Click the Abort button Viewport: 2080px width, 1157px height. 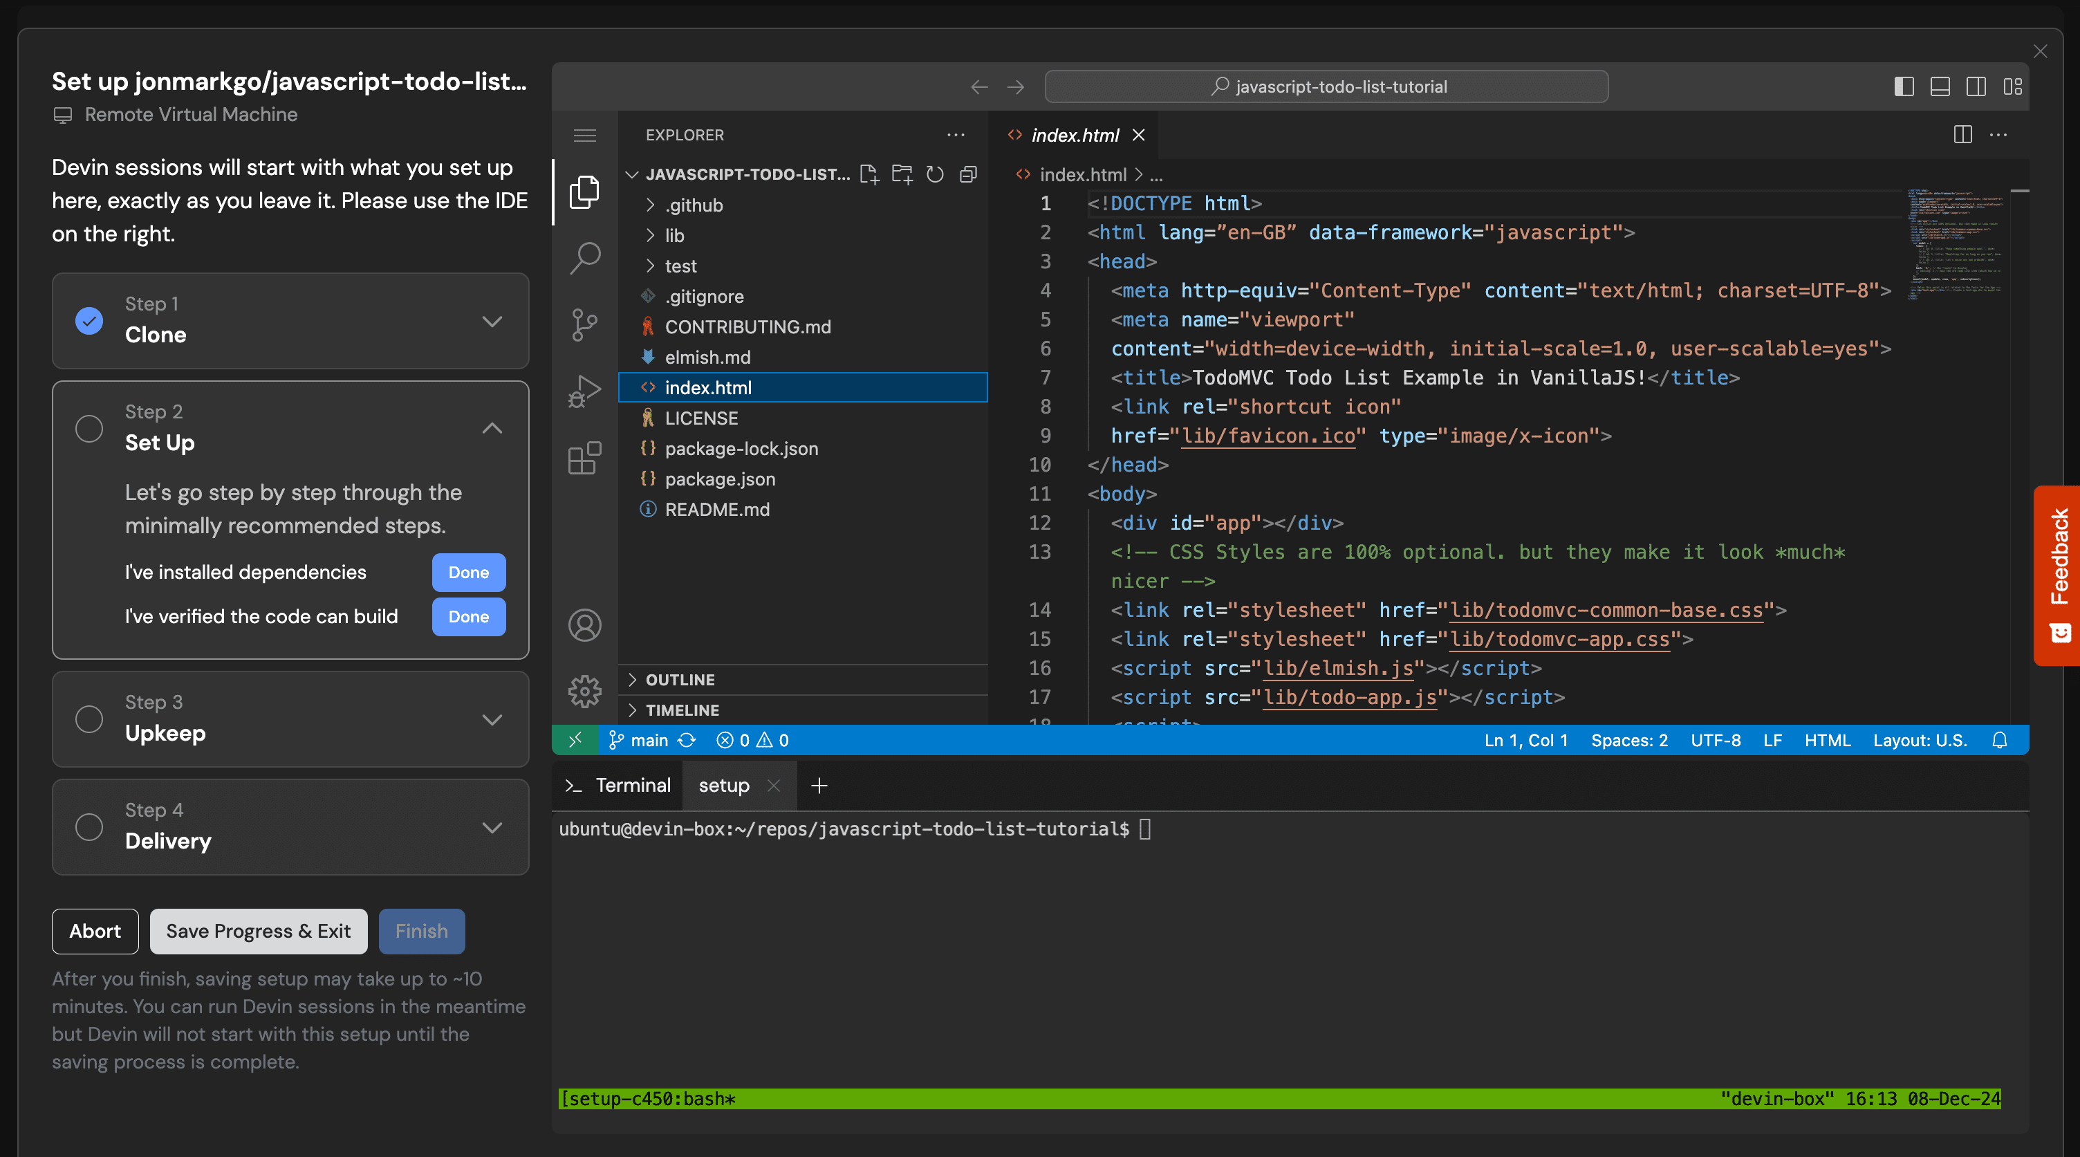(95, 932)
